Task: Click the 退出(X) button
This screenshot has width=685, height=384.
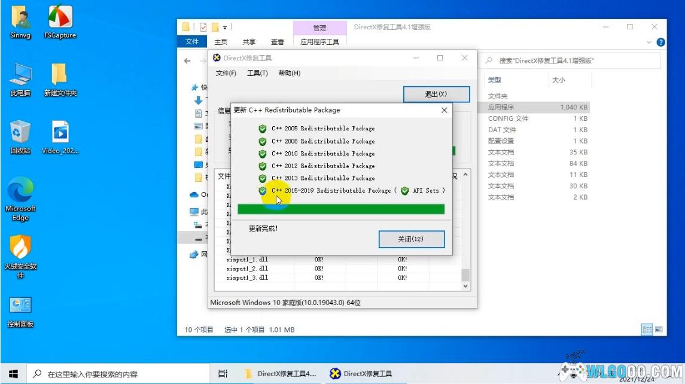Action: [436, 95]
